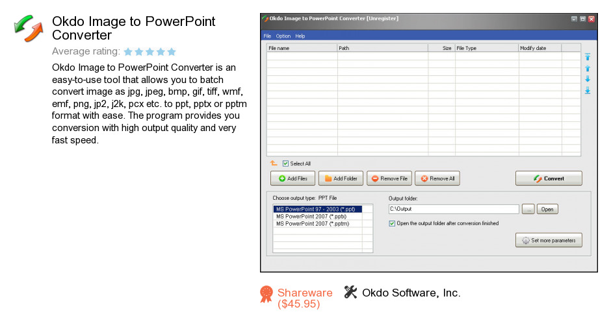This screenshot has width=611, height=327.
Task: Click the fifth rating star
Action: (x=172, y=51)
